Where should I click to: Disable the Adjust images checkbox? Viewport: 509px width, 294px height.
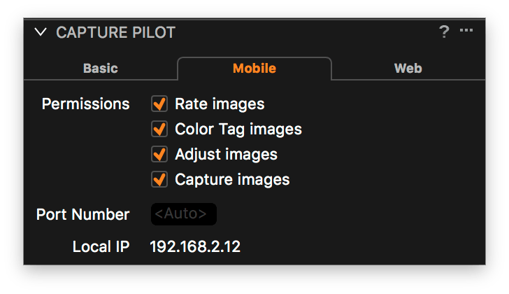pos(159,154)
